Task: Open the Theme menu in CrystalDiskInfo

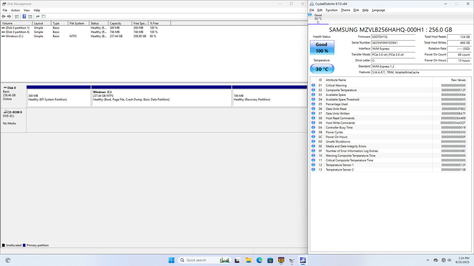Action: (345, 10)
